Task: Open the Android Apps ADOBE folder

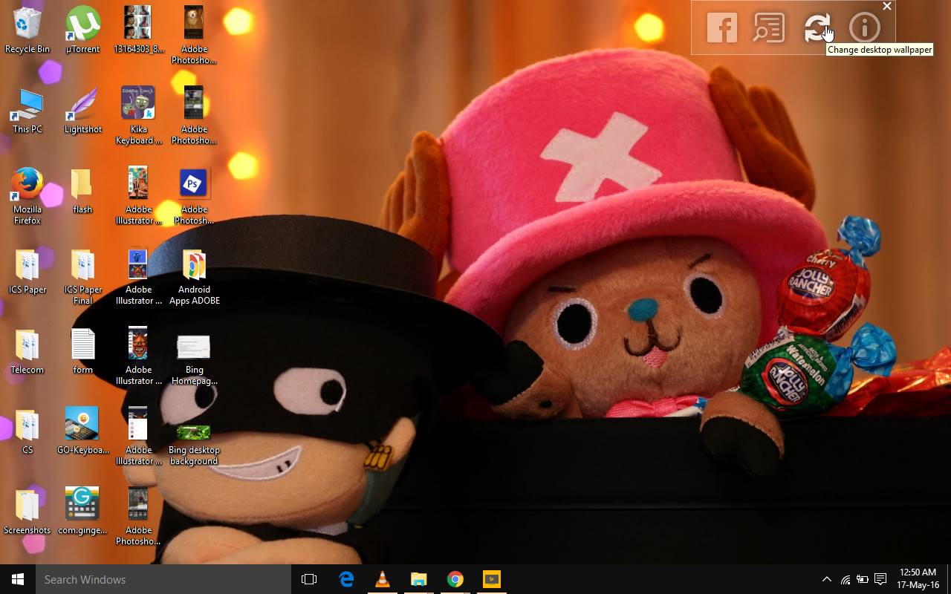Action: [193, 264]
